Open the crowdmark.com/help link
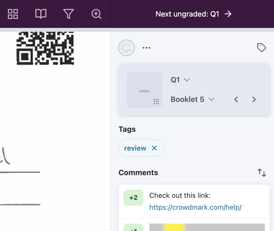 click(x=195, y=207)
